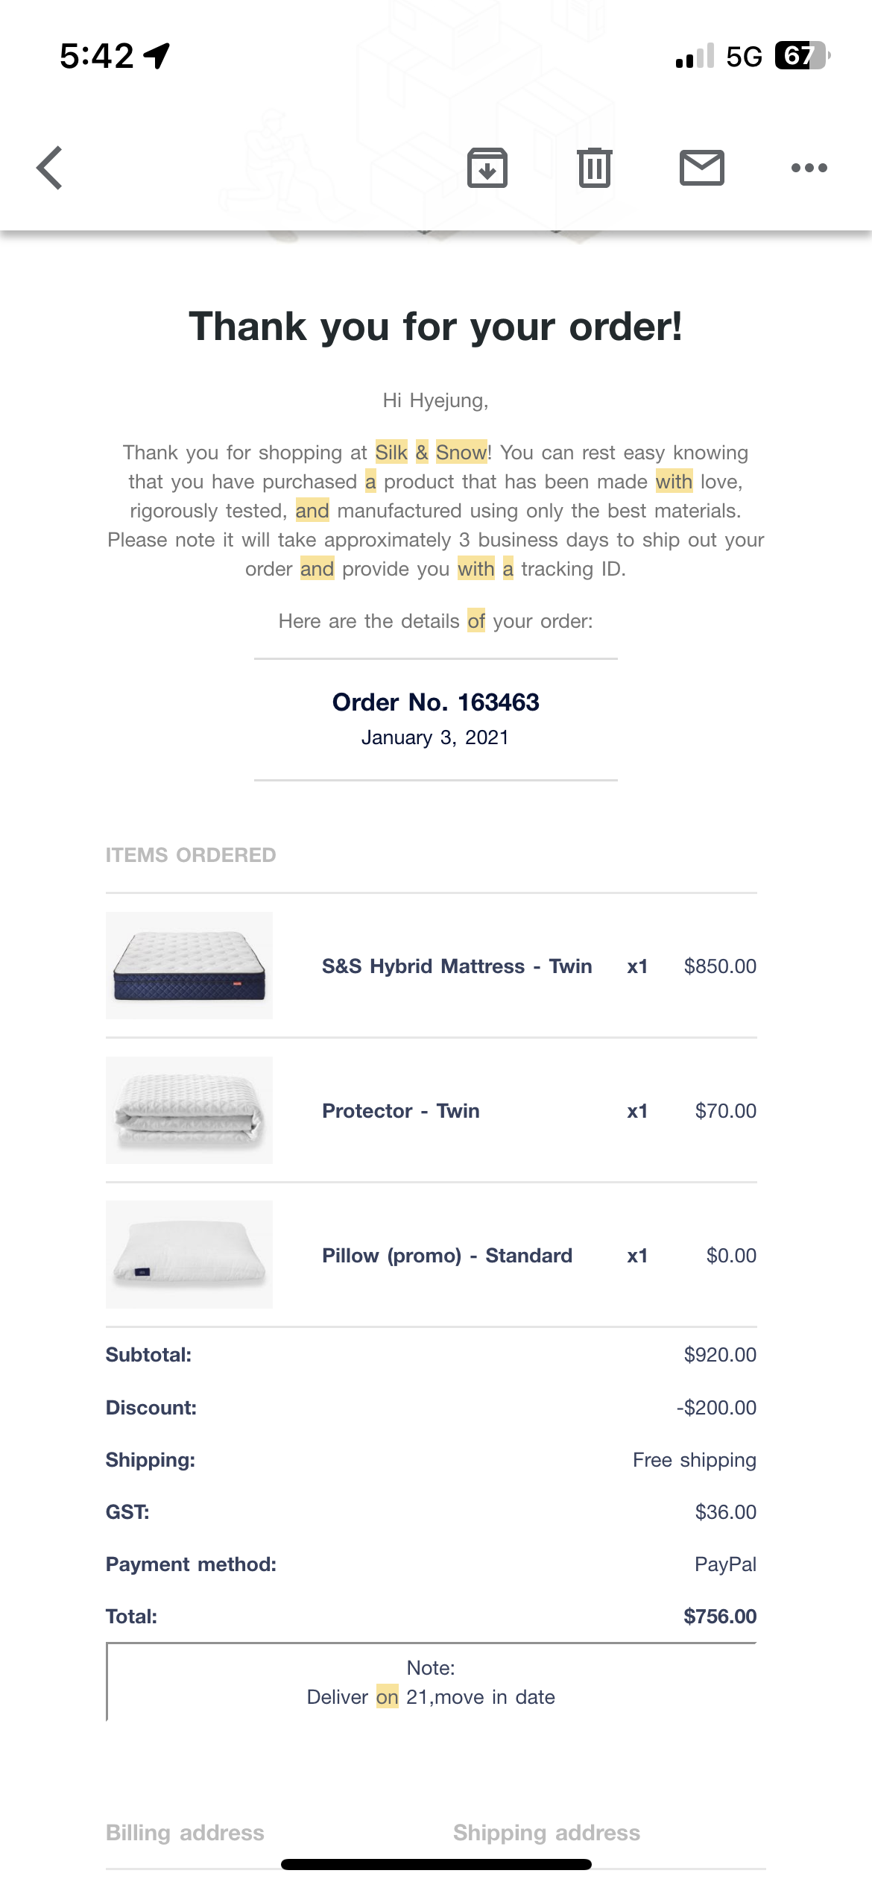
Task: Tap the back arrow icon
Action: tap(49, 168)
